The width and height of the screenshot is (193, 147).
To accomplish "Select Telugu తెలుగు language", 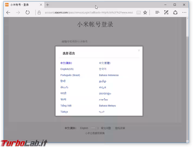I will coord(64,87).
